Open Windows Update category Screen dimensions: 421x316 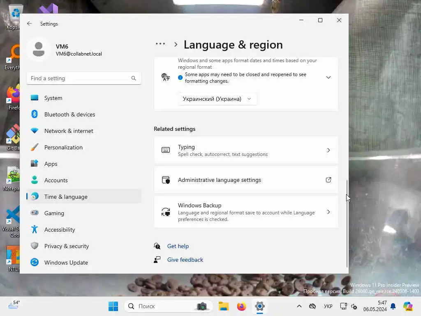[x=84, y=263]
